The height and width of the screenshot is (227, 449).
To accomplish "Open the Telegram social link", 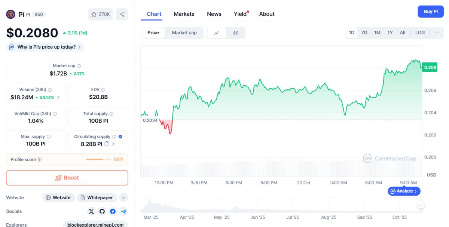I will click(x=123, y=211).
